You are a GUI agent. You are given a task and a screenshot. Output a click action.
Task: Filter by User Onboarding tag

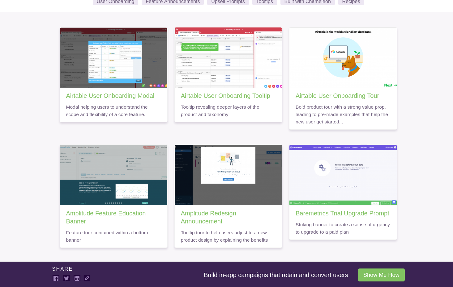115,2
